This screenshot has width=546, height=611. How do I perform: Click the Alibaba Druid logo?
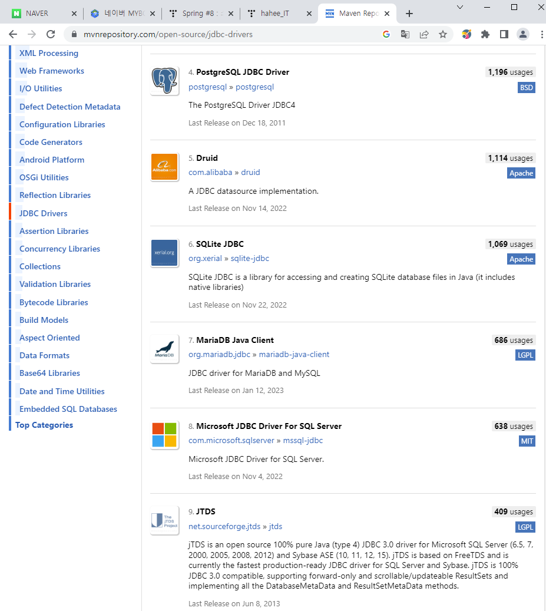165,167
